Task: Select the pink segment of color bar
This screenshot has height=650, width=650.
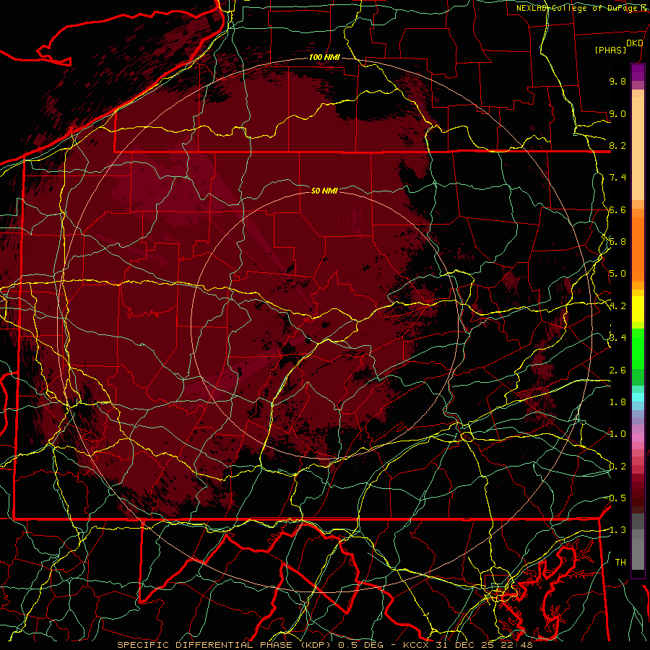Action: click(638, 438)
